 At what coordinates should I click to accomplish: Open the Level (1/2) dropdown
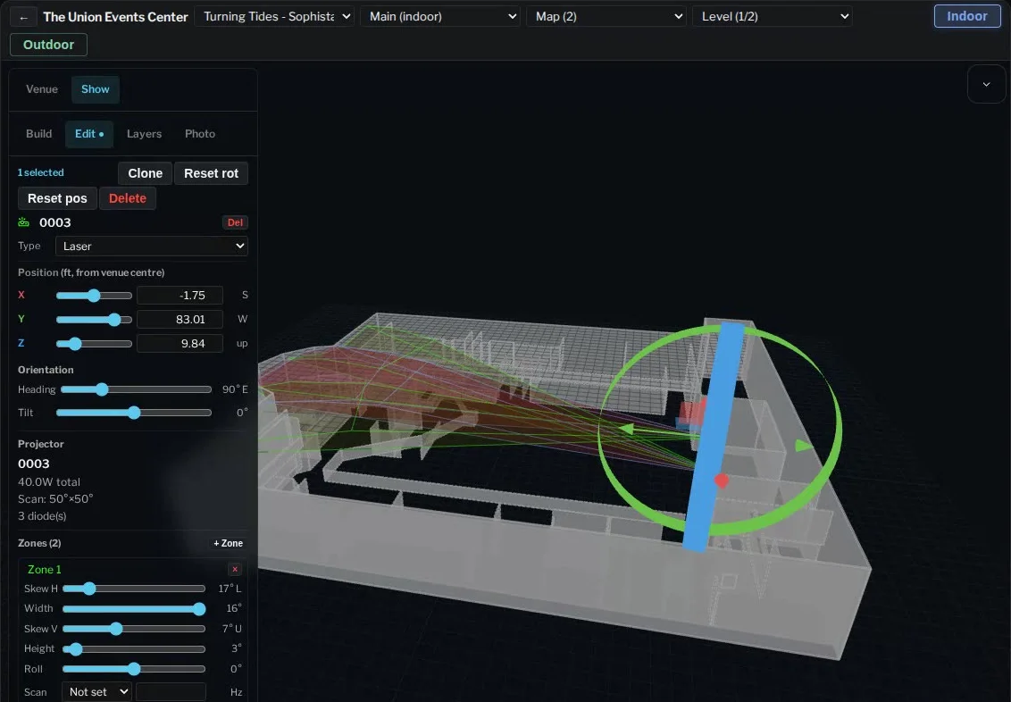coord(773,17)
